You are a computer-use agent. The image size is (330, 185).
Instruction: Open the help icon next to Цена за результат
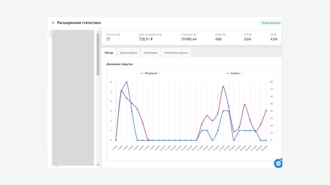coord(161,35)
